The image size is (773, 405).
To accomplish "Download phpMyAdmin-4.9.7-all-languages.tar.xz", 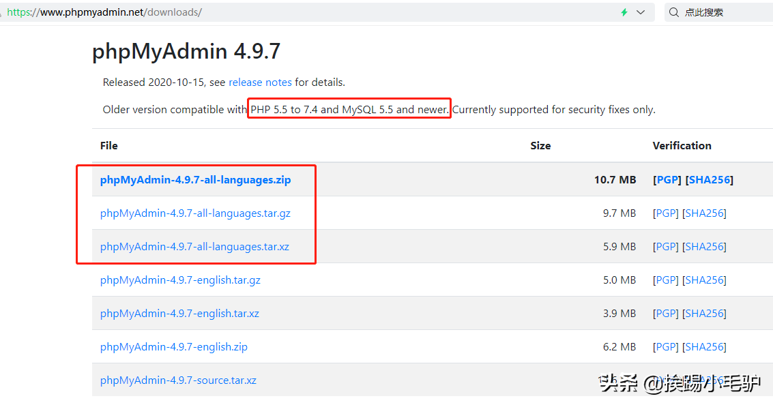I will pos(194,247).
